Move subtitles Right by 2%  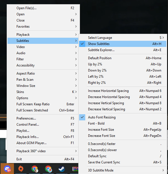pyautogui.click(x=123, y=83)
